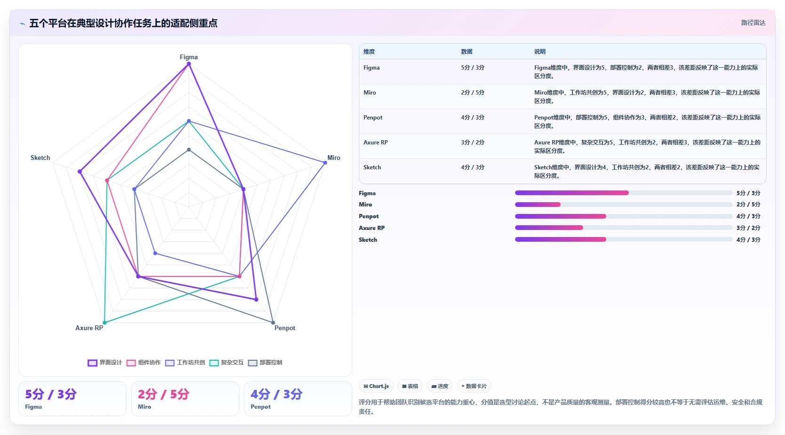785x435 pixels.
Task: Click the 维度 table column header
Action: click(x=369, y=52)
